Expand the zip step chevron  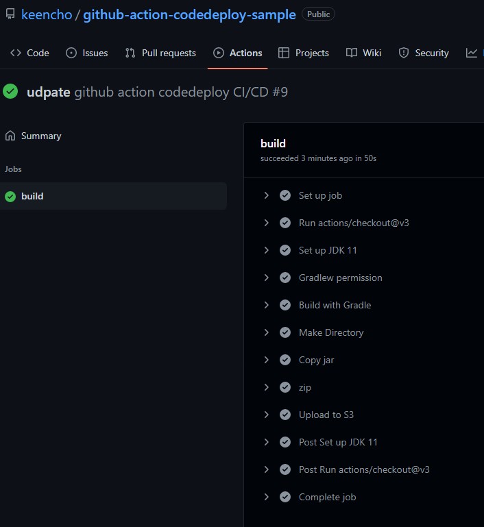click(267, 387)
